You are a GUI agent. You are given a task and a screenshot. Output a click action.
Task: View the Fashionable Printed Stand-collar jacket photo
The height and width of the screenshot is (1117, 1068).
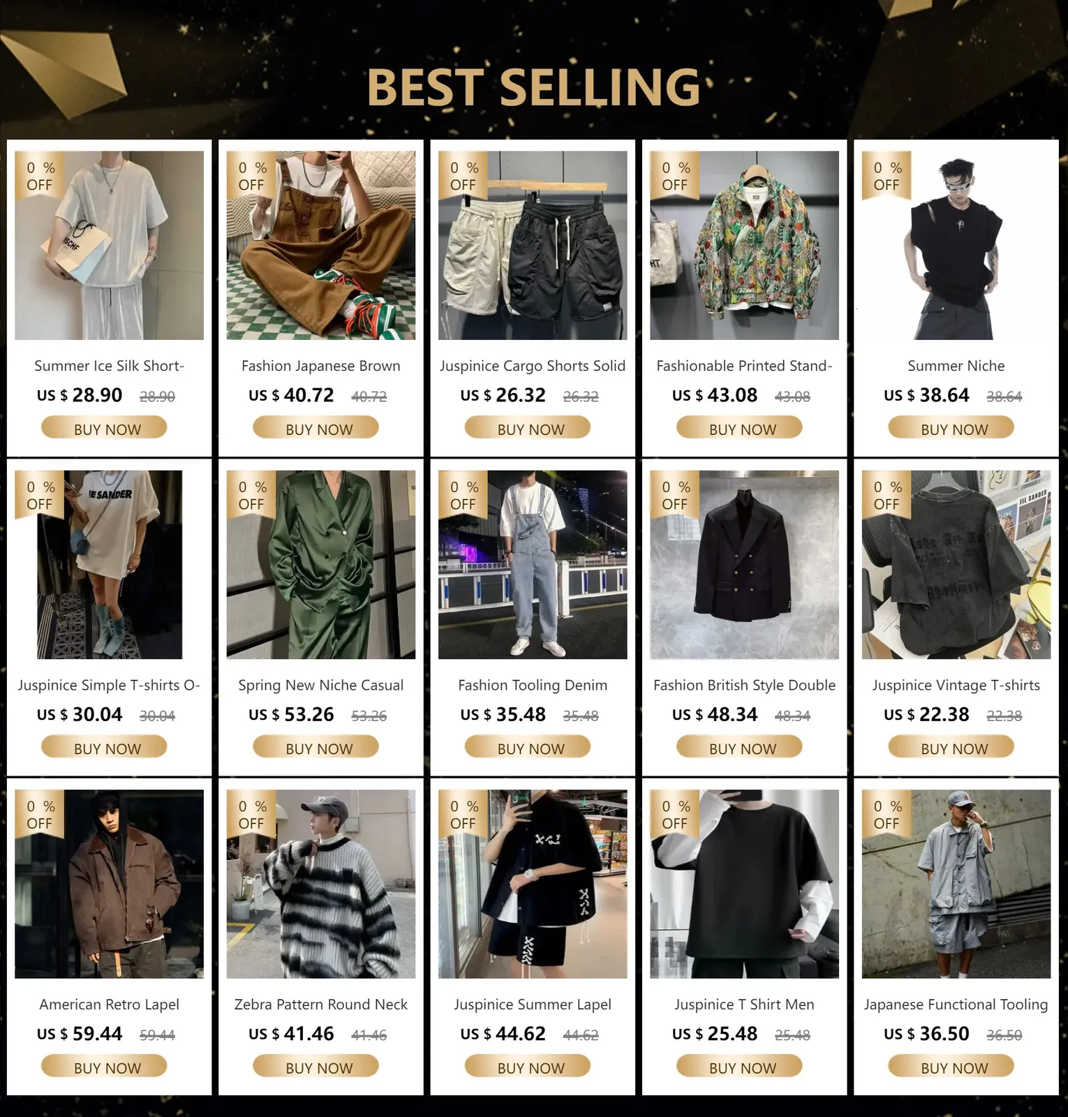[744, 245]
